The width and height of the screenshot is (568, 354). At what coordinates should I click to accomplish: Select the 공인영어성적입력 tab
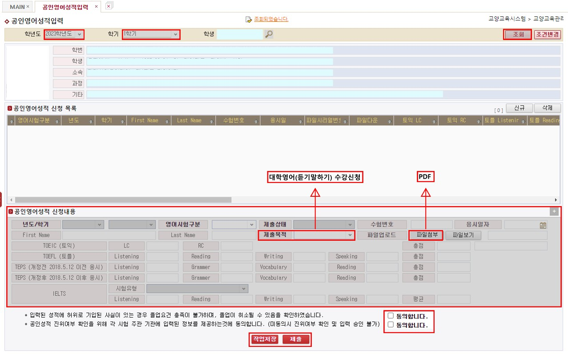click(x=65, y=7)
